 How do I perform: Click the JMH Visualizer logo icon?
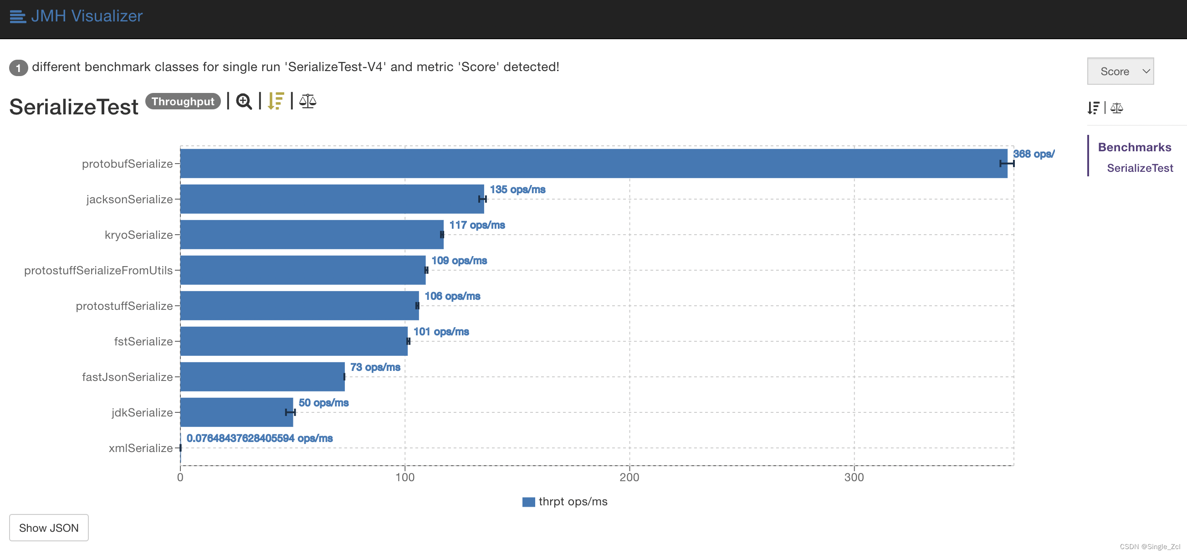(17, 16)
